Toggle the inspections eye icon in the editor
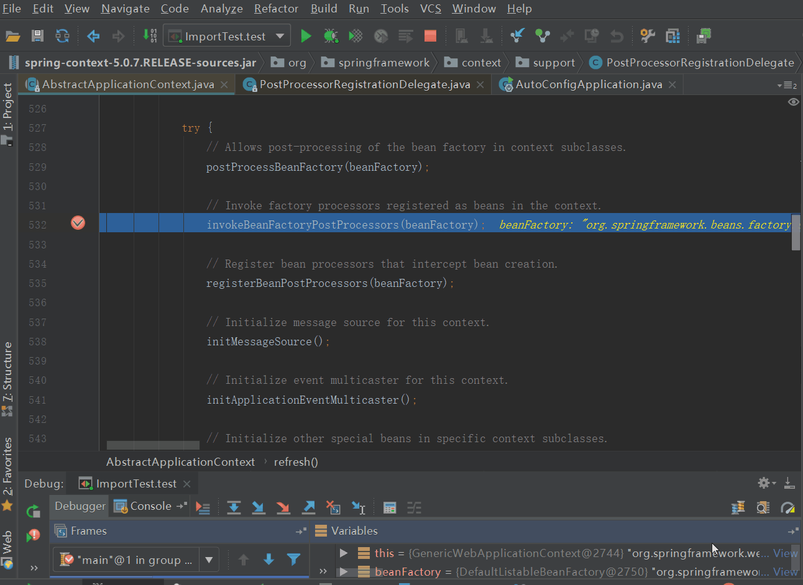Viewport: 803px width, 585px height. [x=794, y=102]
